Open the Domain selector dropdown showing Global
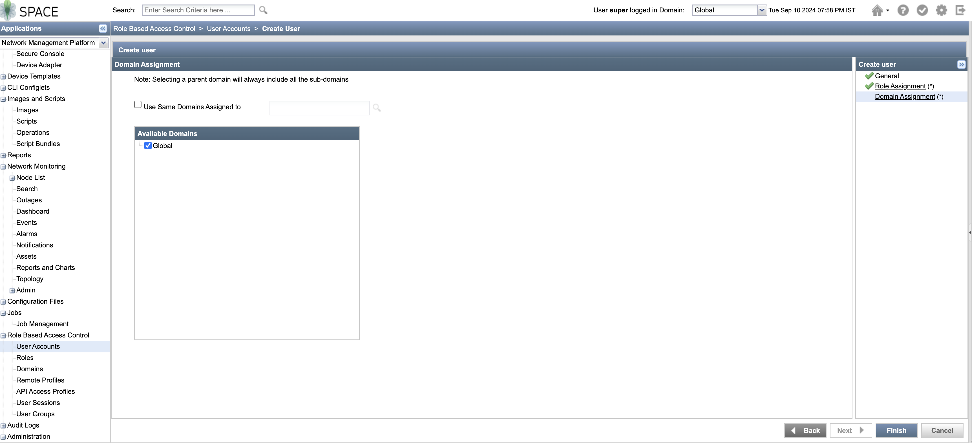The width and height of the screenshot is (972, 443). (x=762, y=10)
